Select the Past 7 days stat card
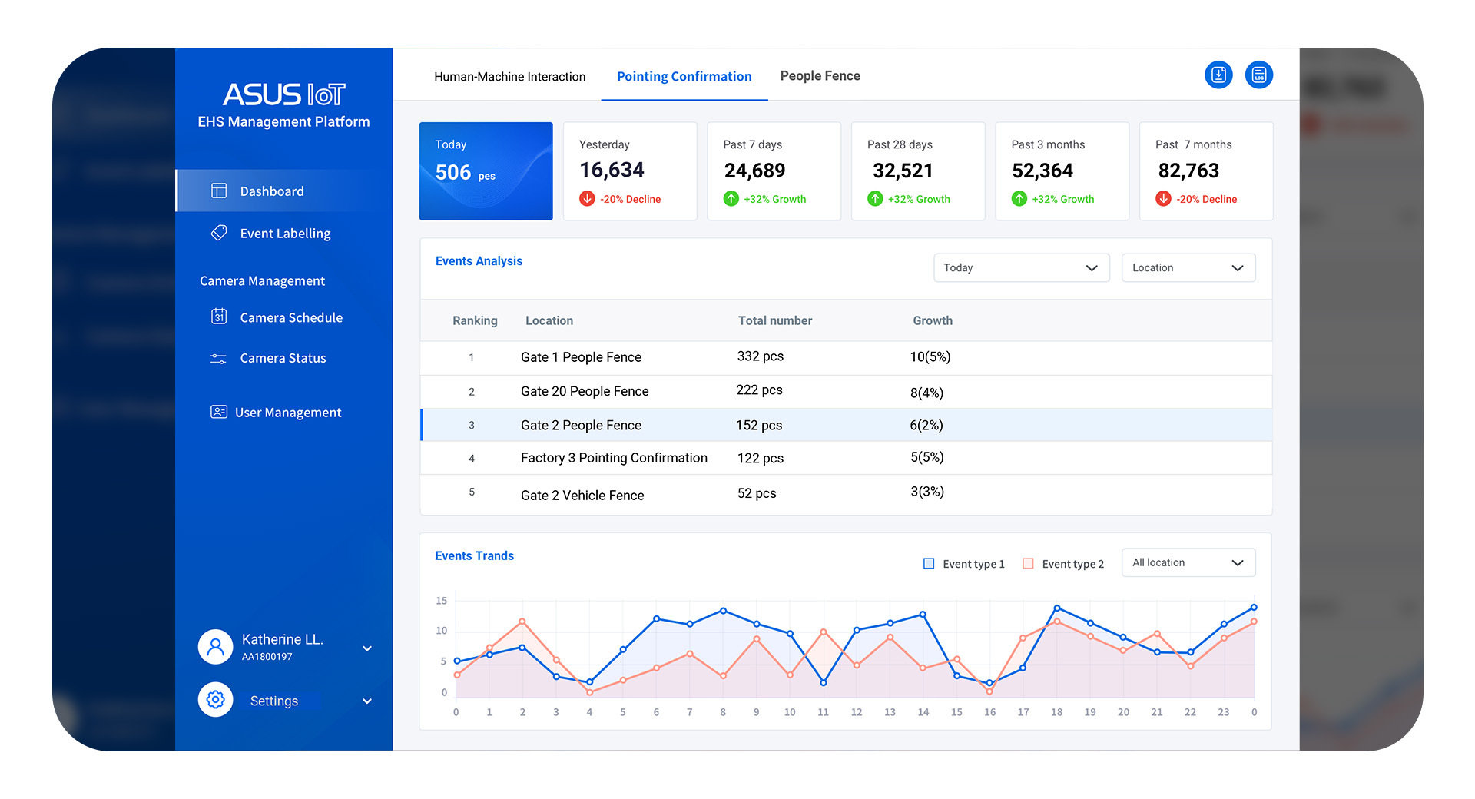This screenshot has height=799, width=1475. [x=774, y=171]
